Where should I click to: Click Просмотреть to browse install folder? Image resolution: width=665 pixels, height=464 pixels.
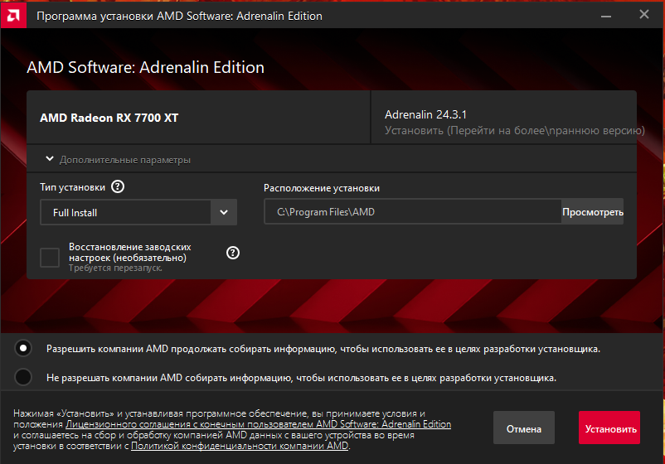click(593, 212)
